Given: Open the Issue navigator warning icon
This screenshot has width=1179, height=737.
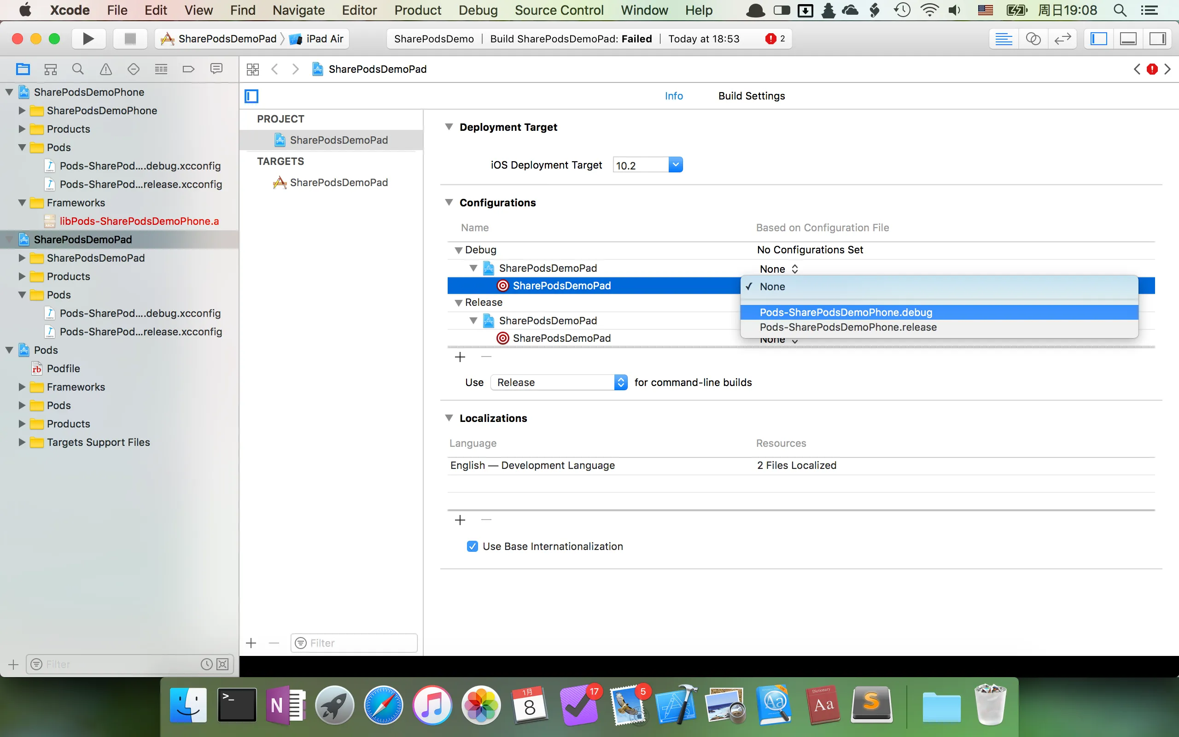Looking at the screenshot, I should (x=106, y=69).
